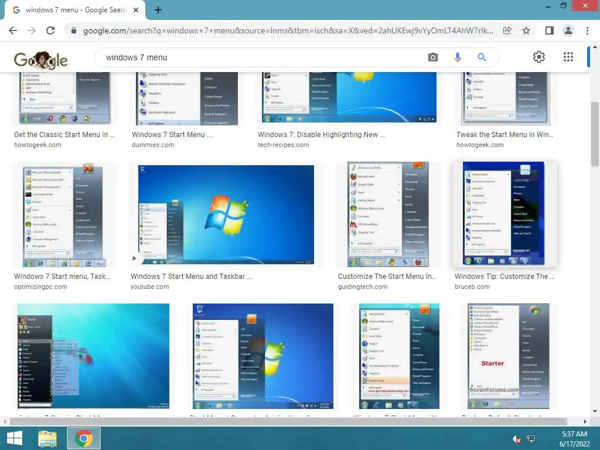The height and width of the screenshot is (450, 600).
Task: Open Chrome three-dot menu
Action: click(587, 30)
